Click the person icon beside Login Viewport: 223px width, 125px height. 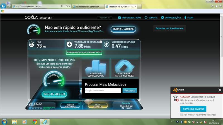click(x=185, y=17)
